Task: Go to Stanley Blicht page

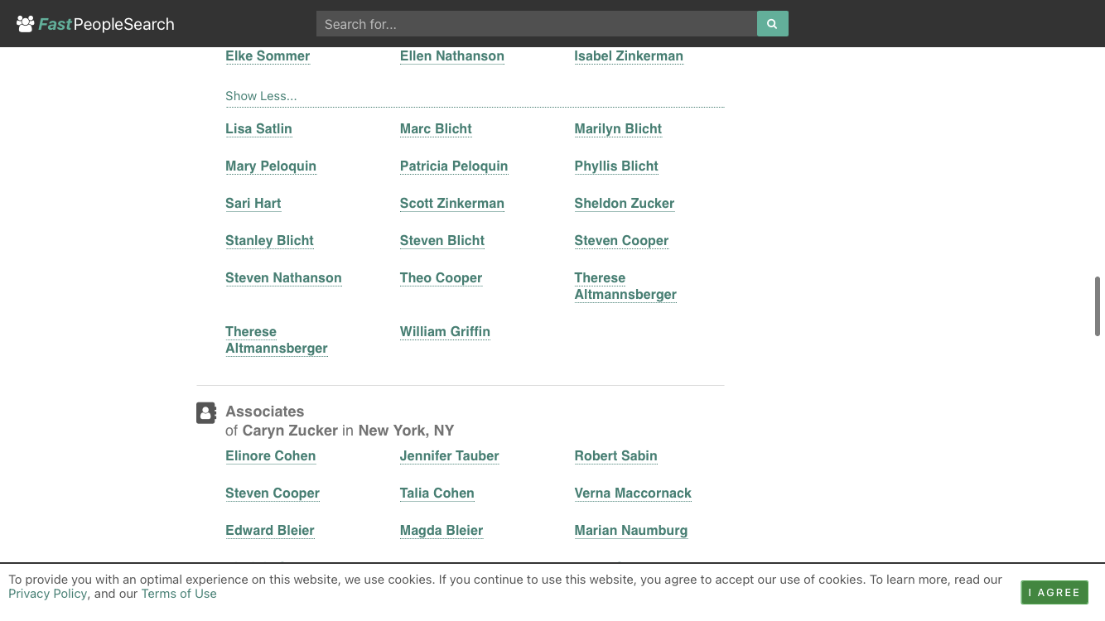Action: point(269,241)
